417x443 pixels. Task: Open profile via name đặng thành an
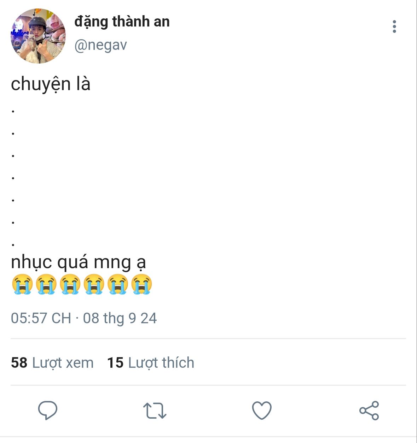[x=122, y=22]
